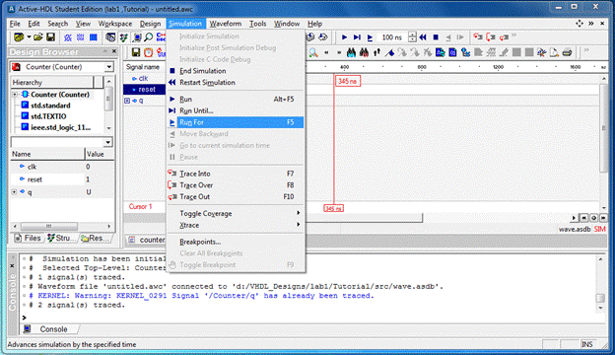Click the Trace Out toolbar icon

(504, 37)
